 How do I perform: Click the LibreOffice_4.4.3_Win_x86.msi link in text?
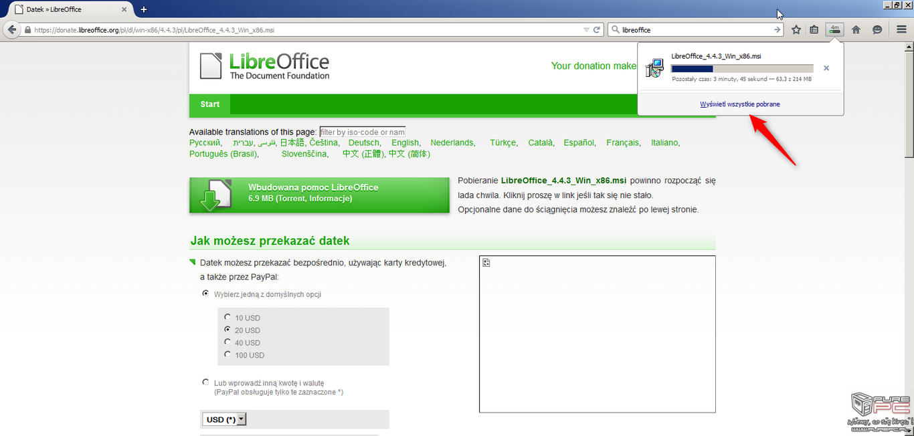563,181
